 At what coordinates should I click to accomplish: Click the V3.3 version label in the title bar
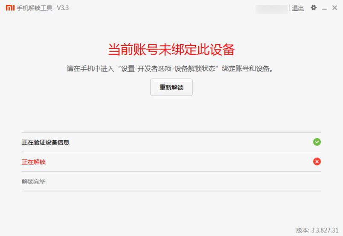(x=63, y=8)
